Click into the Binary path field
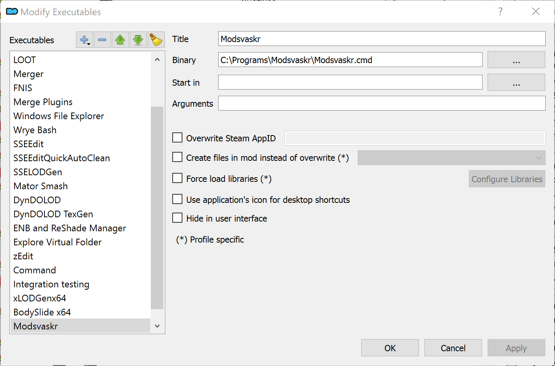The image size is (555, 366). coord(350,60)
